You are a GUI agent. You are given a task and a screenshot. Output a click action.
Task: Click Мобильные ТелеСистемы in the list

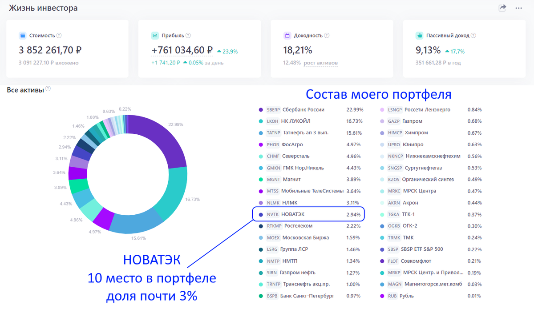click(x=312, y=191)
